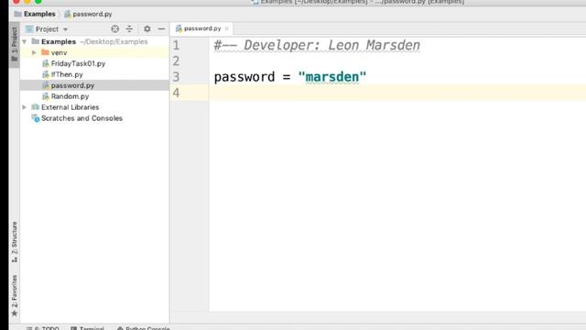Select the venv folder
Image resolution: width=586 pixels, height=330 pixels.
click(x=59, y=53)
